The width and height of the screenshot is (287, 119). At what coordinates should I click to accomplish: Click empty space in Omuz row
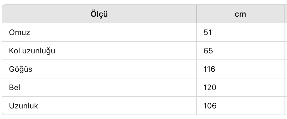tap(113, 33)
